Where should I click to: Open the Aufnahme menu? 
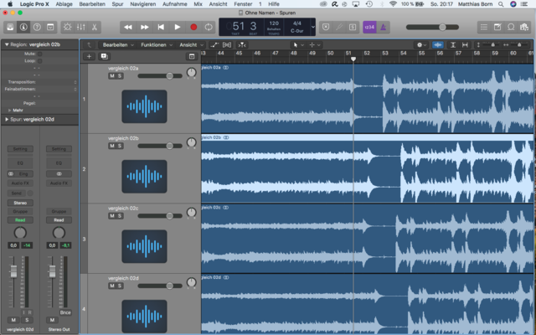pyautogui.click(x=175, y=4)
